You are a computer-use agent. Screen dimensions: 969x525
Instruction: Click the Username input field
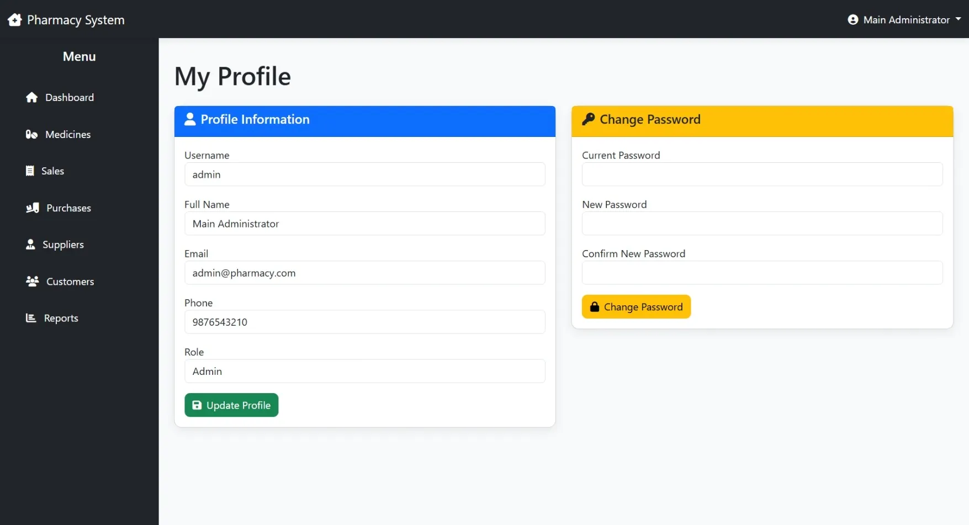[x=364, y=174]
